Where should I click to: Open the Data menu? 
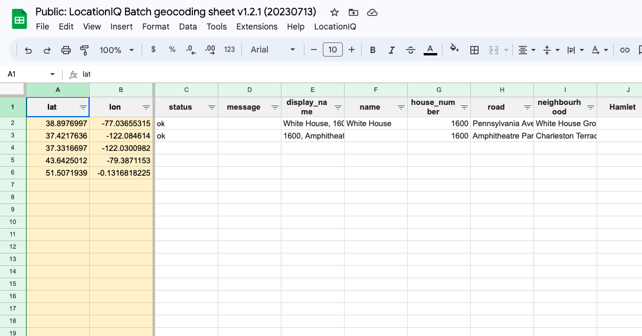pos(188,27)
